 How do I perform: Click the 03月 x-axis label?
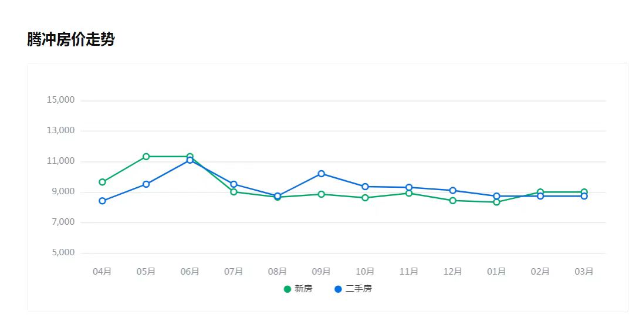pos(584,272)
